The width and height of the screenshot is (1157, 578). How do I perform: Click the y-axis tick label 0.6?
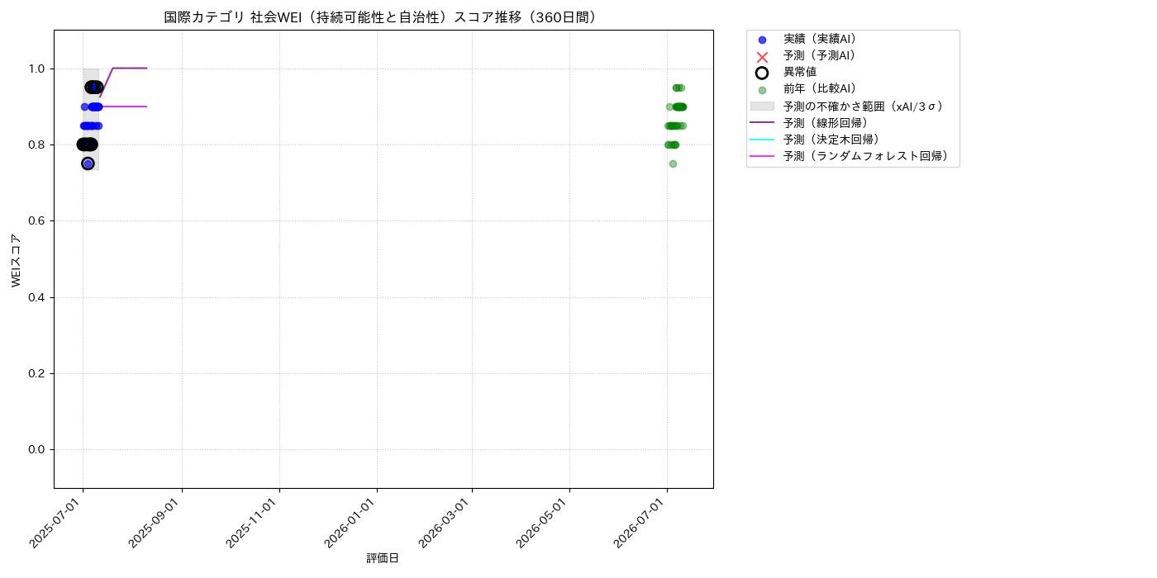pyautogui.click(x=38, y=220)
